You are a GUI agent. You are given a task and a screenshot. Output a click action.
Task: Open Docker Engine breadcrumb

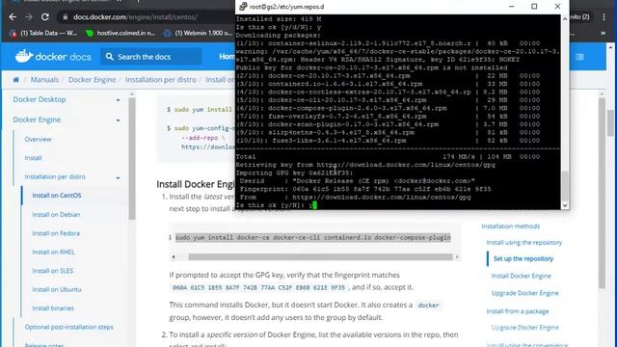click(93, 79)
